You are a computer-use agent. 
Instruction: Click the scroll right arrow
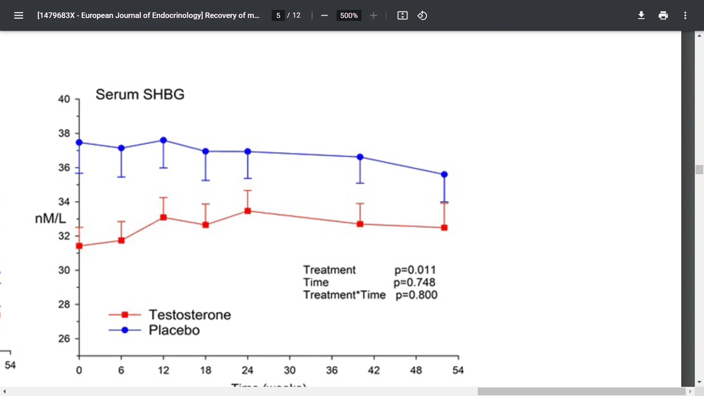click(690, 392)
